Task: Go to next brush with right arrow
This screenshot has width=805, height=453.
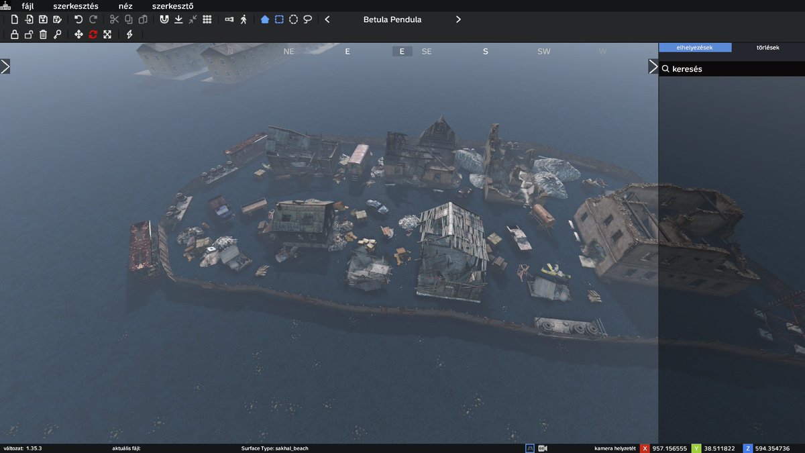Action: tap(458, 19)
